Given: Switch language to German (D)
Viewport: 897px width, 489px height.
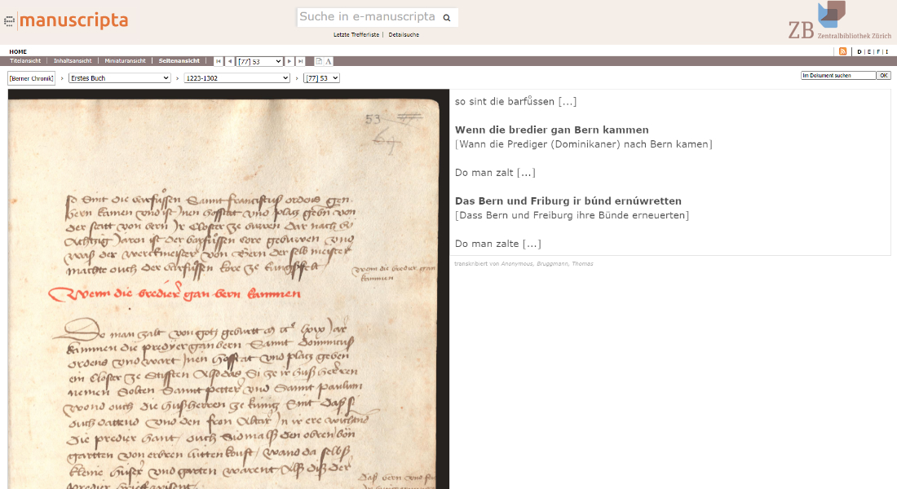Looking at the screenshot, I should 859,51.
